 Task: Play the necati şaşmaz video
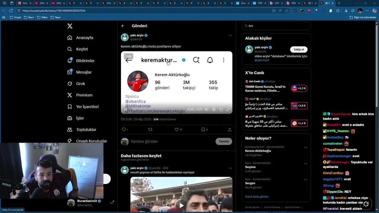pyautogui.click(x=181, y=205)
